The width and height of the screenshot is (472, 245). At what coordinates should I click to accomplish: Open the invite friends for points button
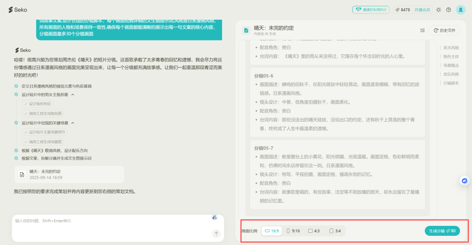(371, 10)
